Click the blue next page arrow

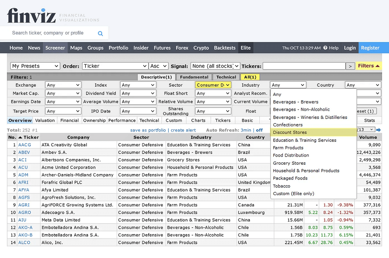[x=378, y=130]
